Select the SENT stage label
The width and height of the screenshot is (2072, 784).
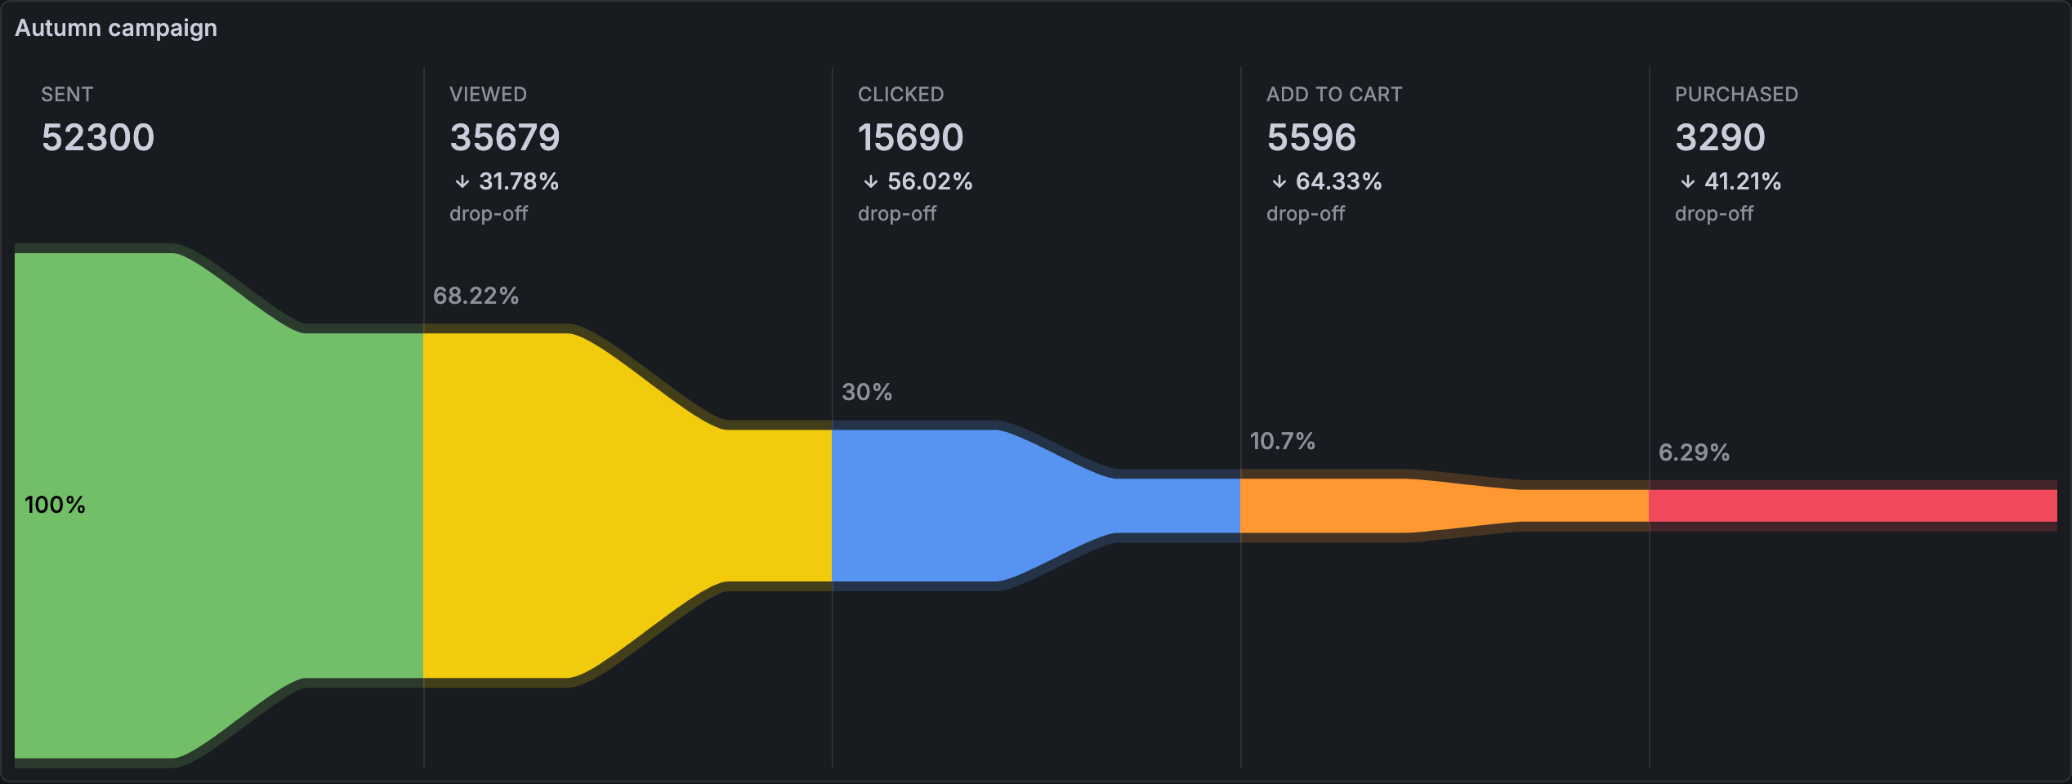67,95
